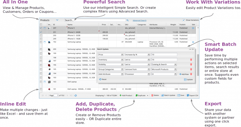Screen dimensions: 241x127
Task: Go to first page arrow
Action: point(43,96)
